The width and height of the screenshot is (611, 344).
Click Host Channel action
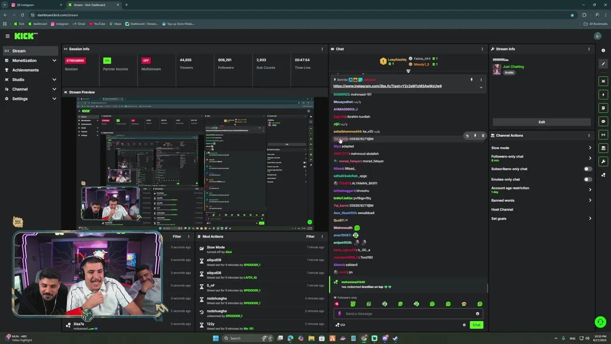point(502,210)
